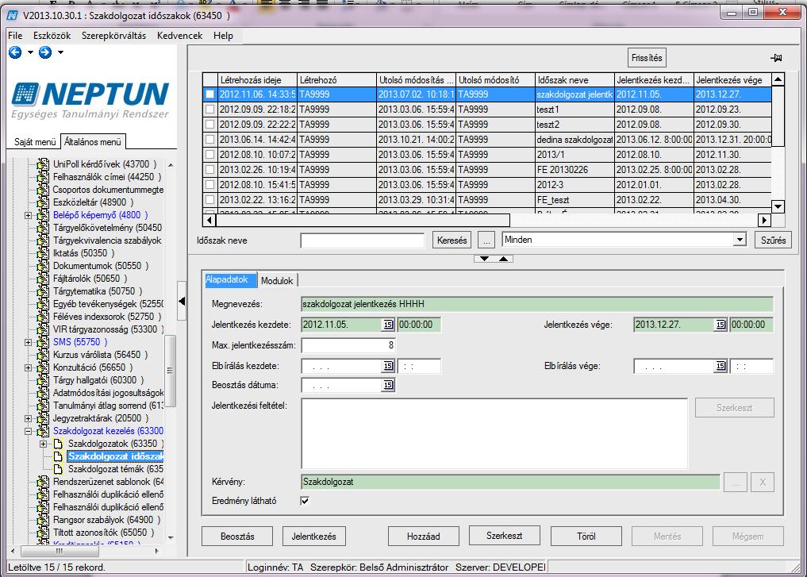Click the Frissítés button
This screenshot has width=807, height=577.
pos(647,58)
